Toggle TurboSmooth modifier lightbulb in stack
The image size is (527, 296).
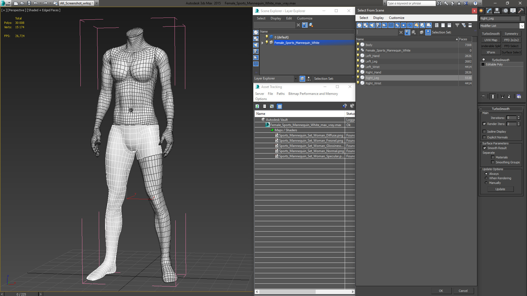484,60
